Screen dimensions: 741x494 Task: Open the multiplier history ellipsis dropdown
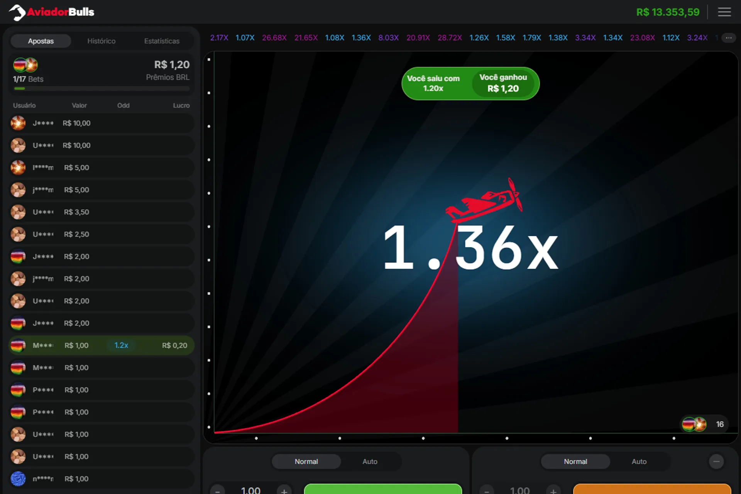(x=729, y=37)
